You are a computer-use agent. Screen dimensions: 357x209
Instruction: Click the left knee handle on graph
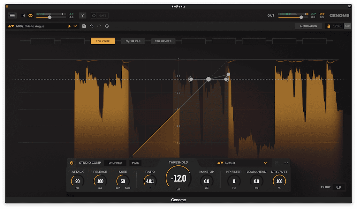pyautogui.click(x=191, y=79)
